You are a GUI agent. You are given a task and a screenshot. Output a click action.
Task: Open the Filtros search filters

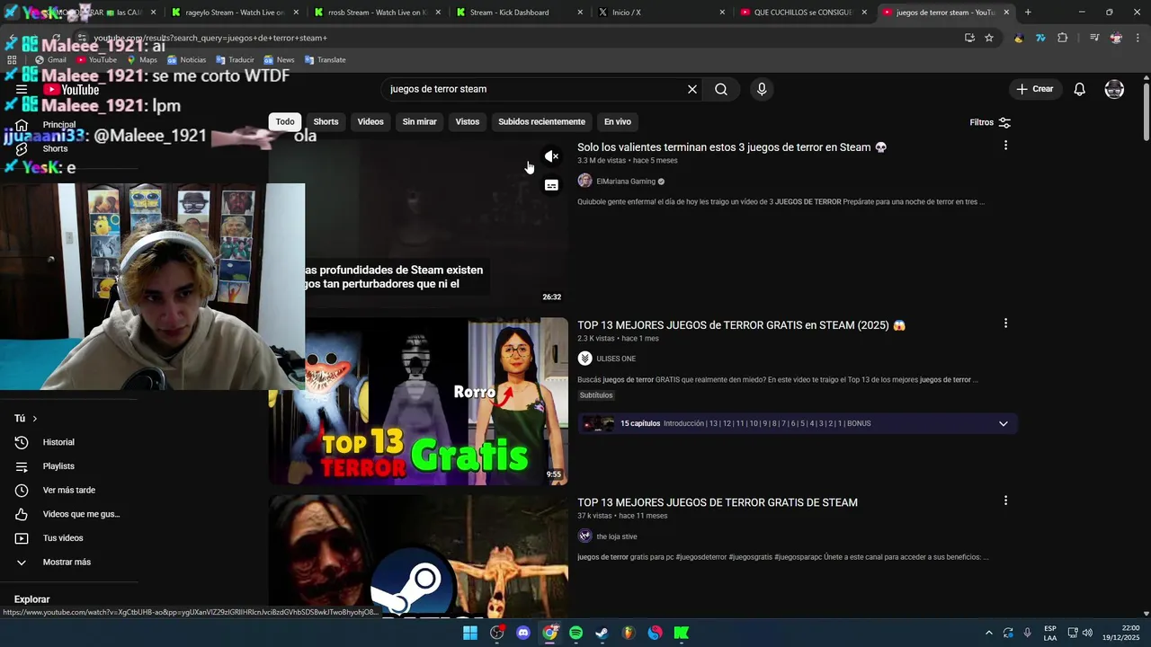pyautogui.click(x=990, y=122)
